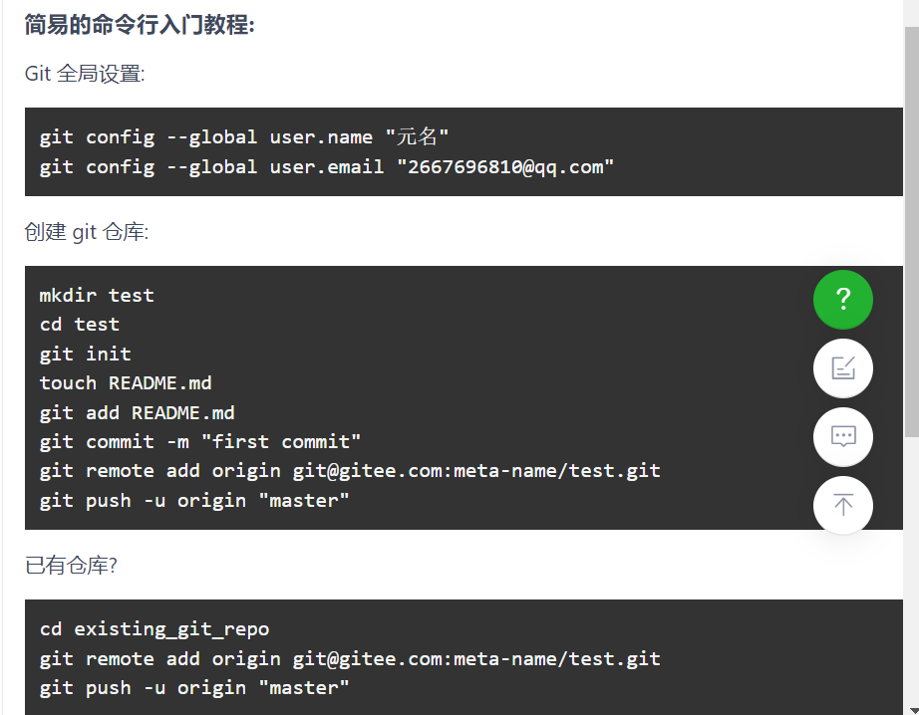Click the 'git add README.md' line
The height and width of the screenshot is (715, 919).
[x=138, y=412]
